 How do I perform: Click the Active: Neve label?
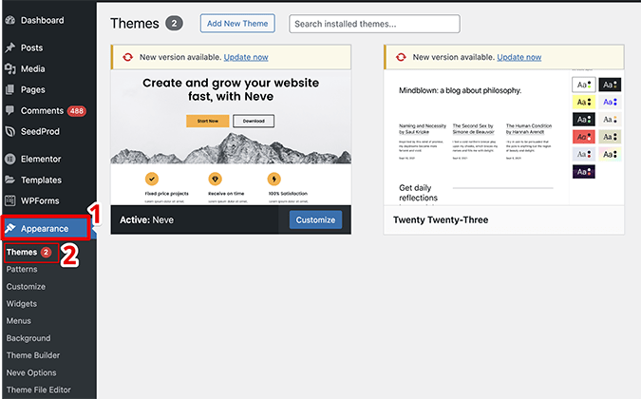[146, 220]
